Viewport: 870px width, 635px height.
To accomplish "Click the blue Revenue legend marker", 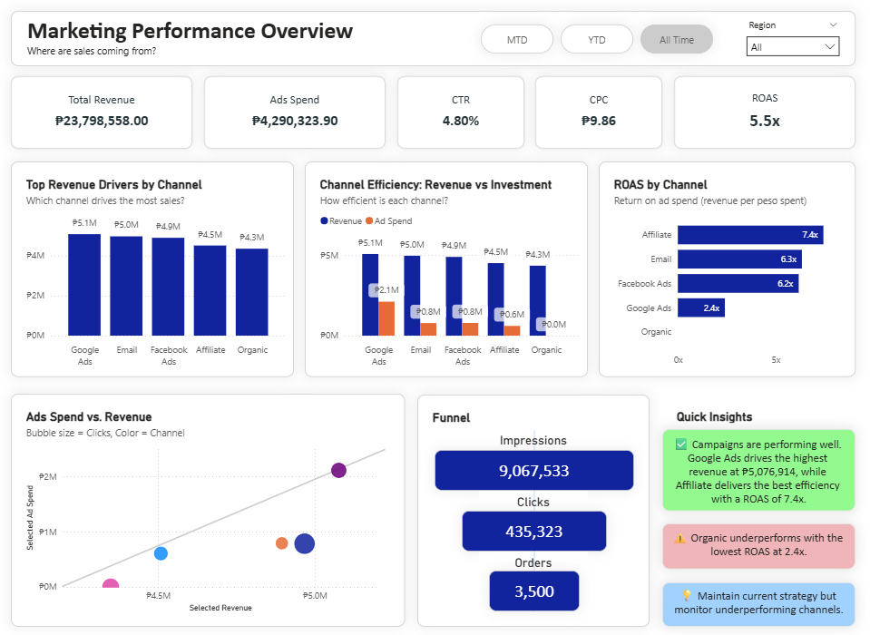I will click(324, 221).
